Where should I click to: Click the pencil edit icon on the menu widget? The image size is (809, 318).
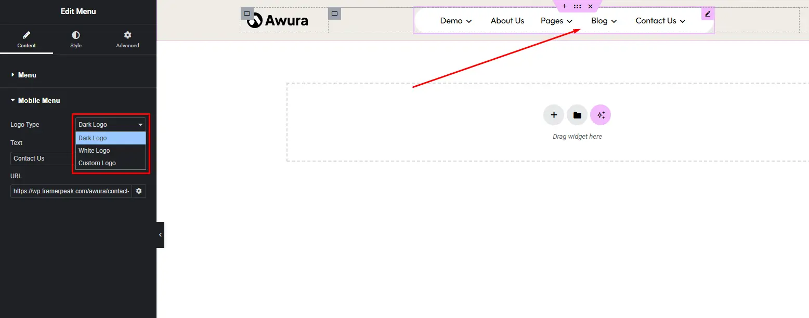(708, 14)
